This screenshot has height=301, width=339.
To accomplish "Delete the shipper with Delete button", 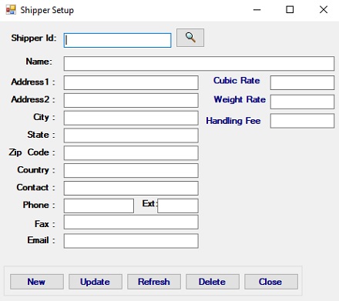I will pyautogui.click(x=213, y=282).
